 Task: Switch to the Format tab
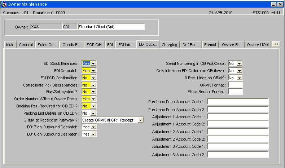click(210, 45)
